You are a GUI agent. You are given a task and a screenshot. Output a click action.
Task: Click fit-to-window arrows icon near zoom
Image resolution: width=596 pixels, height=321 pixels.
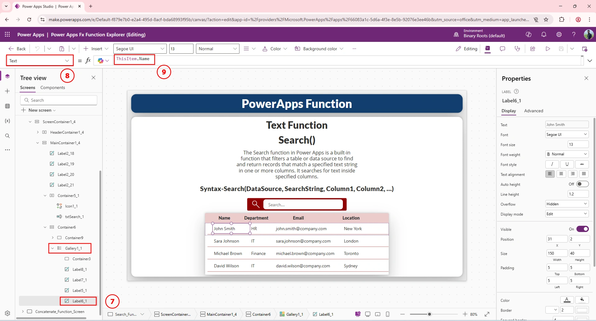click(x=487, y=314)
